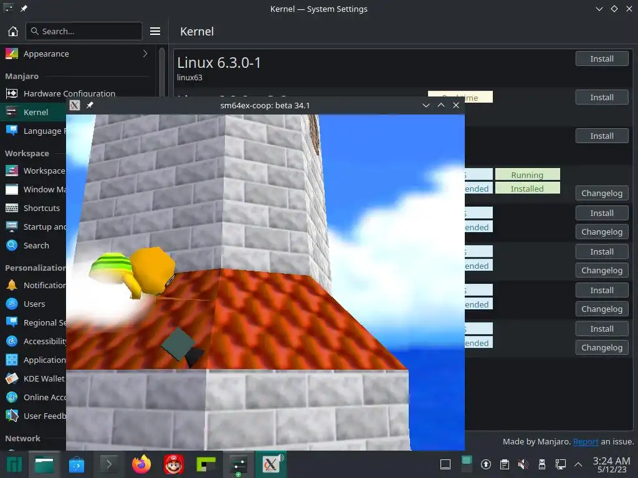Go to System Settings home icon
The height and width of the screenshot is (478, 638).
pos(13,31)
